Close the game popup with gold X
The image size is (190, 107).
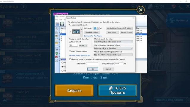tap(141, 10)
